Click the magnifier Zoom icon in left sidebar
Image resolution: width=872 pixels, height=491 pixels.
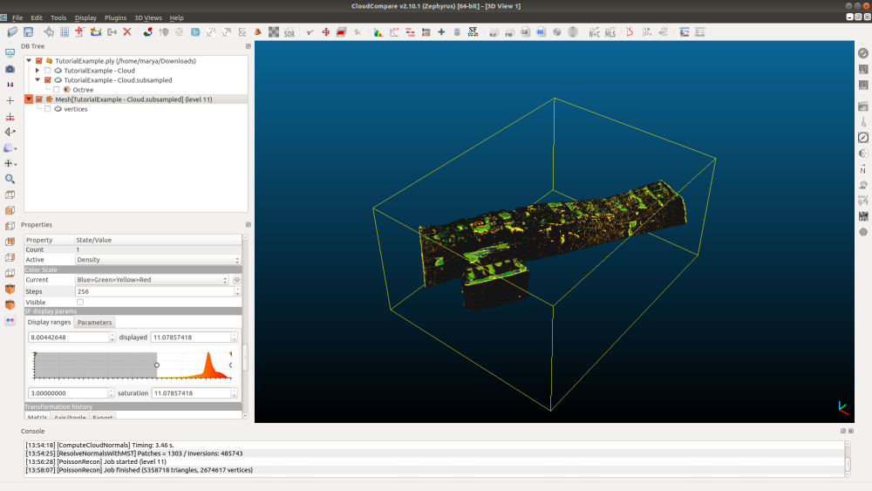click(x=10, y=179)
